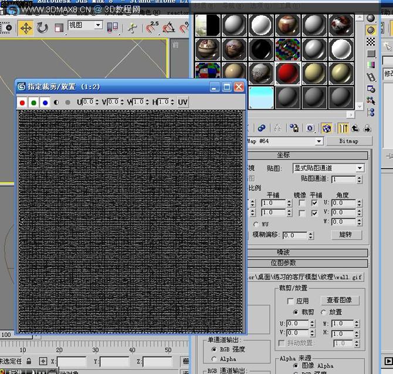
Task: Open material editor options icon
Action: (371, 89)
